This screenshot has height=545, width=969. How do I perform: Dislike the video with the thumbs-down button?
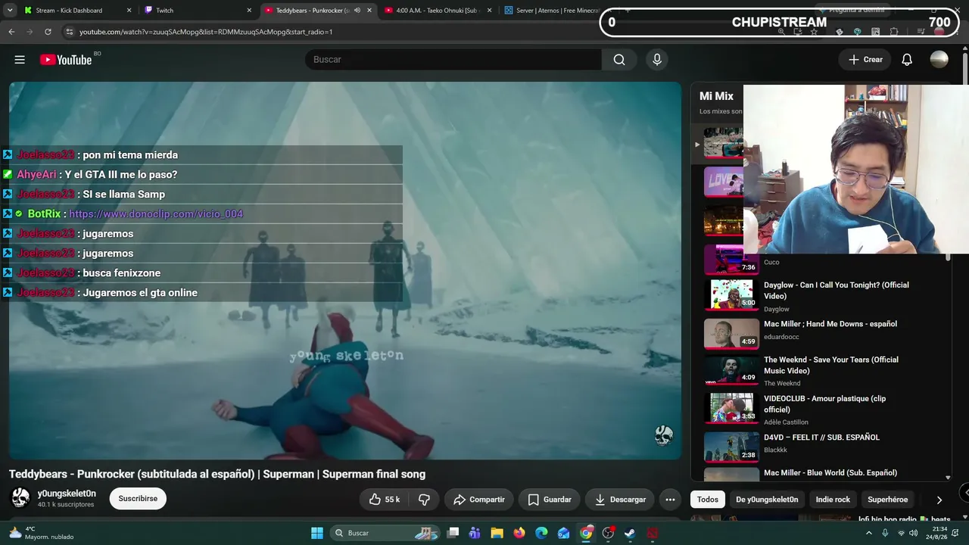pos(425,500)
